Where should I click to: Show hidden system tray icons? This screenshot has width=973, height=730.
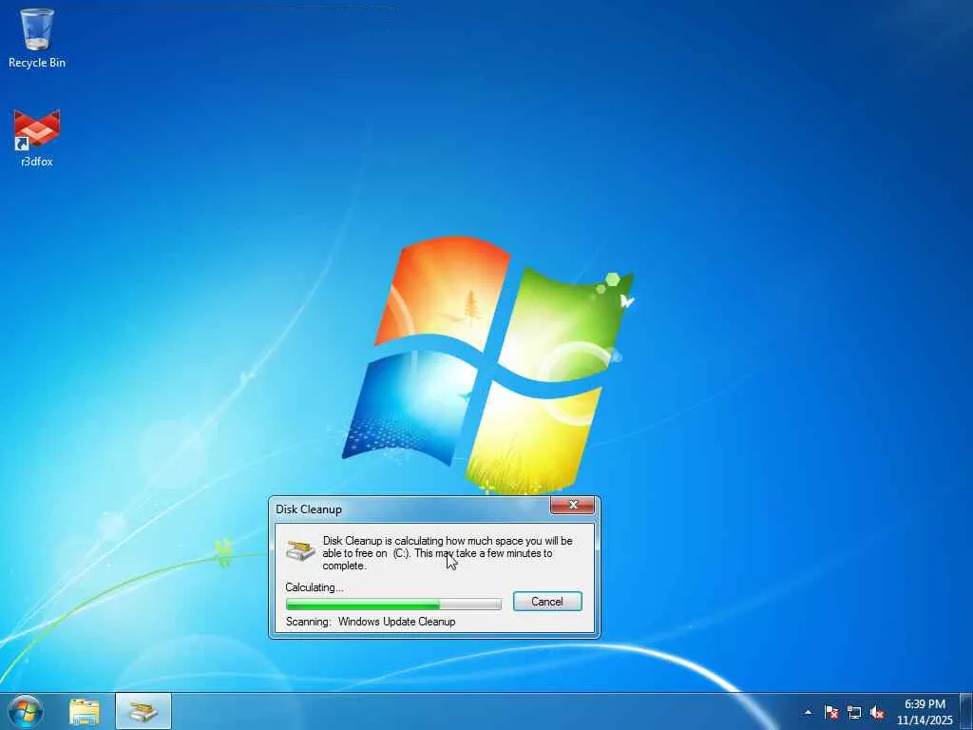pos(808,712)
